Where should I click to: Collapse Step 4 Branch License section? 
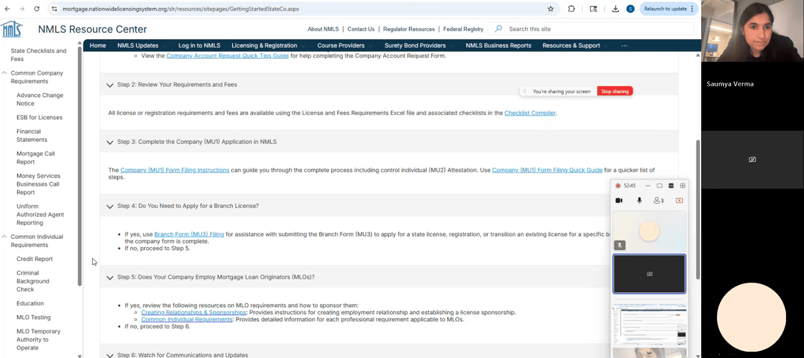pos(110,207)
